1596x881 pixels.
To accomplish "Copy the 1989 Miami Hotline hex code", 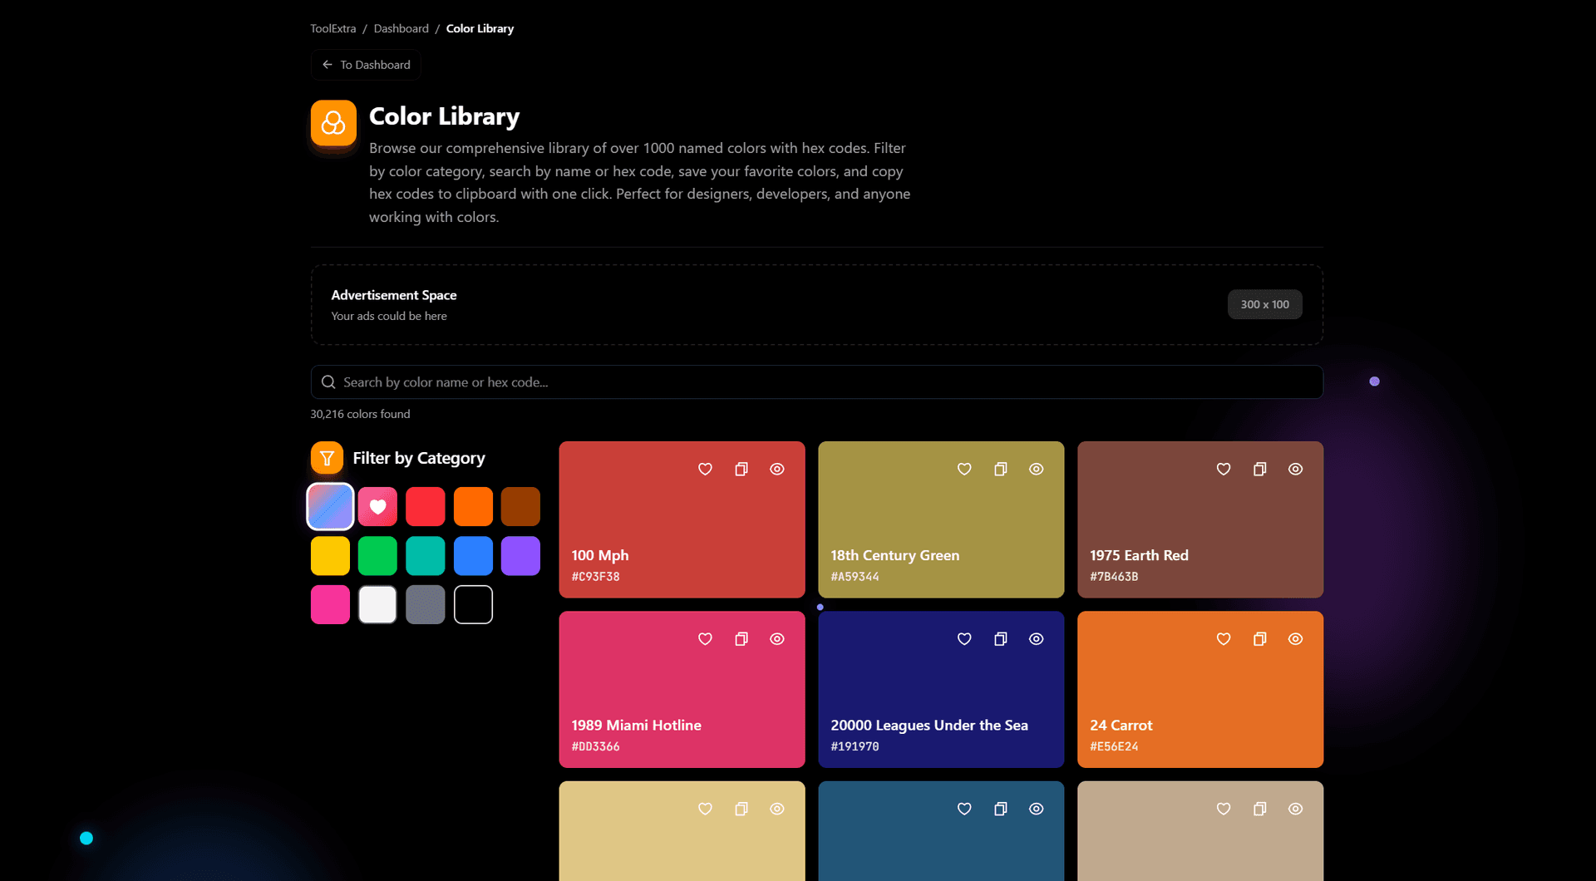I will (741, 639).
